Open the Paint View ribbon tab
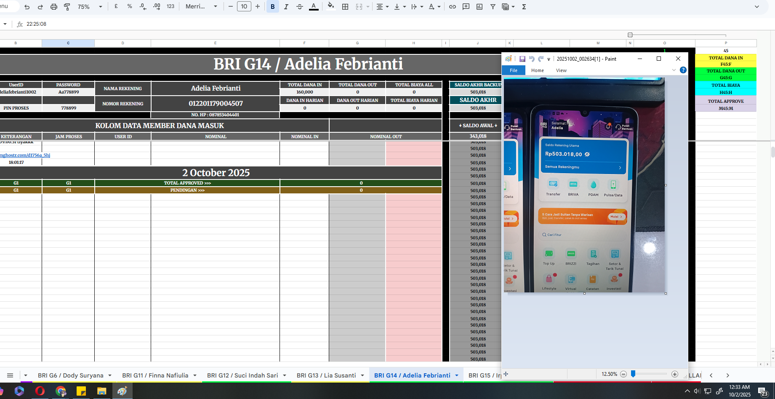This screenshot has height=399, width=775. tap(561, 70)
